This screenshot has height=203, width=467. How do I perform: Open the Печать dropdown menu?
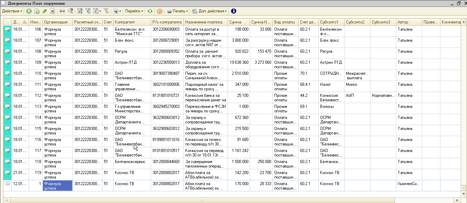178,11
